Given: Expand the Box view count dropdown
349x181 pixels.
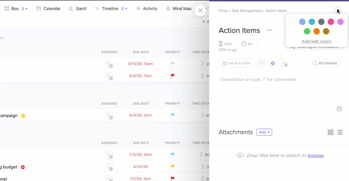Looking at the screenshot, I should tap(25, 9).
